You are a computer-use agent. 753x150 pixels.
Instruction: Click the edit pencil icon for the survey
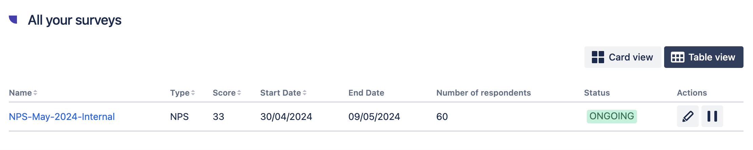688,116
